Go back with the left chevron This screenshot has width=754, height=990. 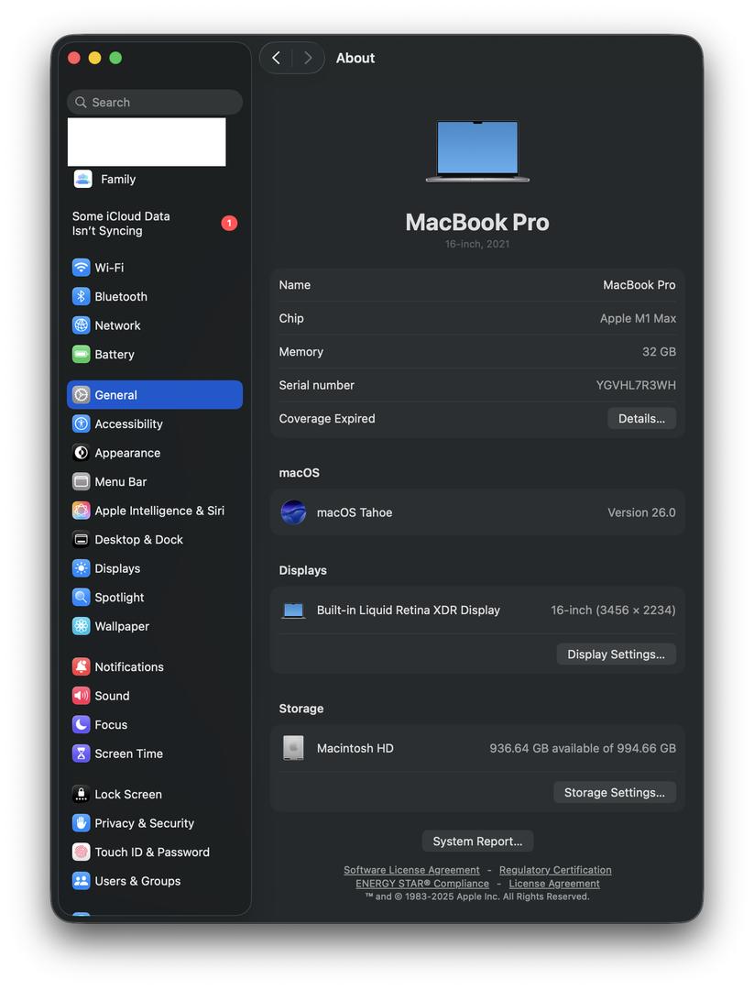276,58
